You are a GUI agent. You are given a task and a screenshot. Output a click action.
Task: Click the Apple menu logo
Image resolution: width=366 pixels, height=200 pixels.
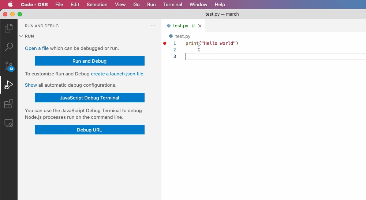click(10, 5)
